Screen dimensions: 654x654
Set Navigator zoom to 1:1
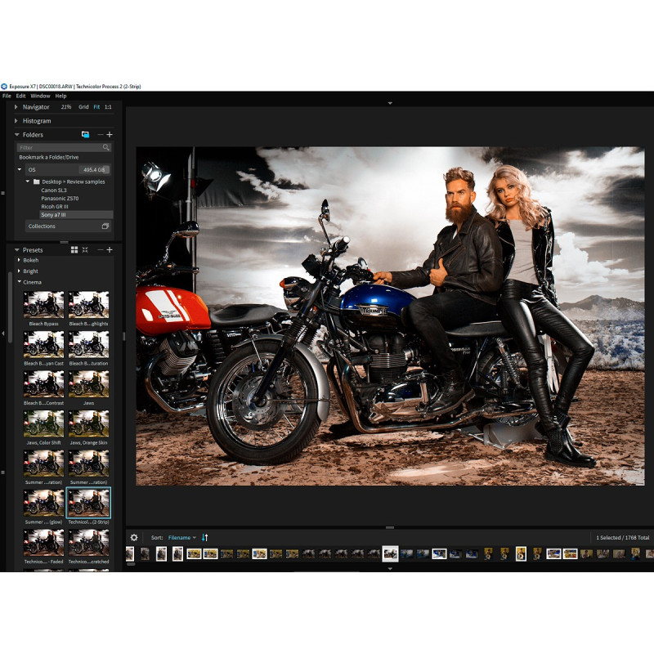pyautogui.click(x=108, y=107)
